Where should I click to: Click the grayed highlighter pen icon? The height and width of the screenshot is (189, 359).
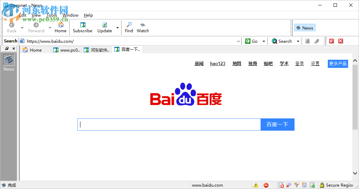pos(317,41)
